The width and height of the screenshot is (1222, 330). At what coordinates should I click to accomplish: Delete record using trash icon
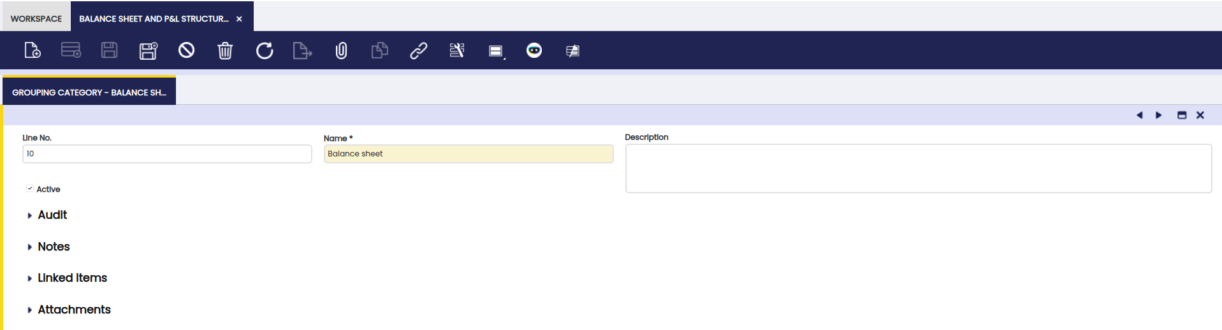click(225, 50)
